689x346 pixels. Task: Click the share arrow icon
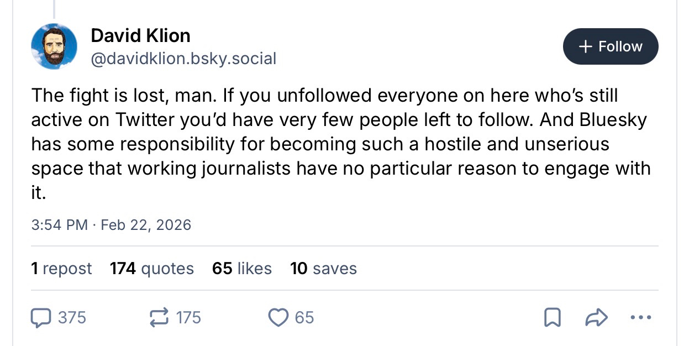click(596, 317)
